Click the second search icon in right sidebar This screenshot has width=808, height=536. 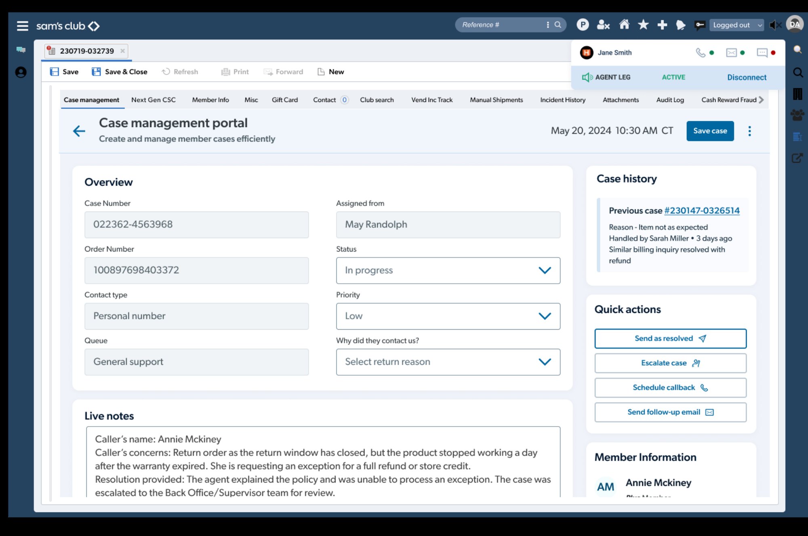pos(797,72)
